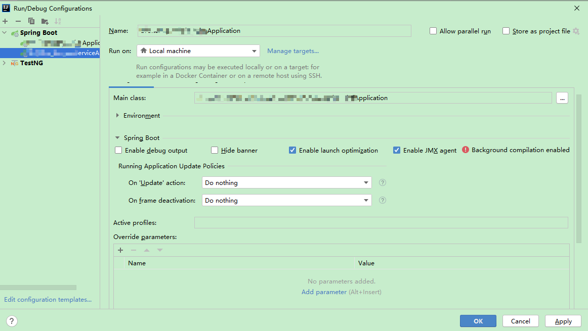
Task: Click the Add parameter link
Action: pyautogui.click(x=324, y=292)
